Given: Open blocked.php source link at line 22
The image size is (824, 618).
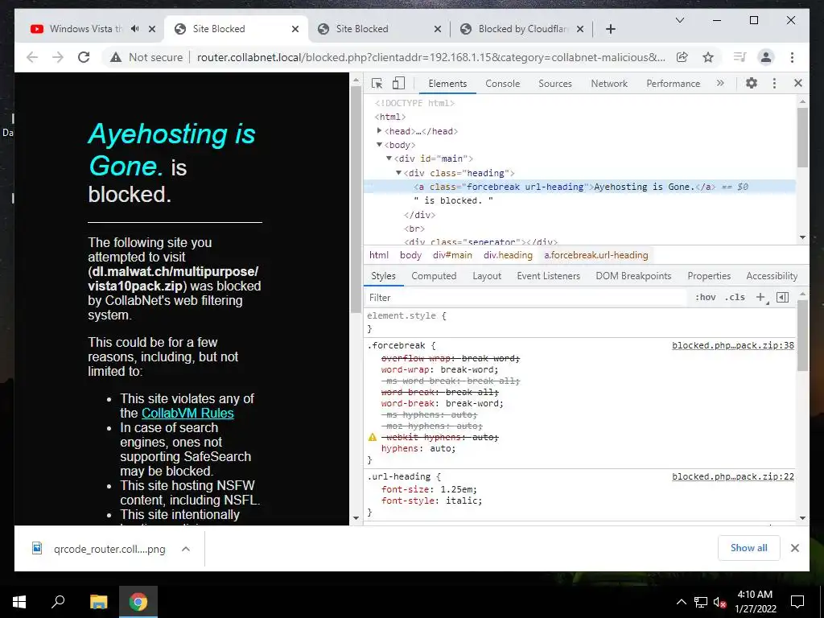Looking at the screenshot, I should [733, 476].
